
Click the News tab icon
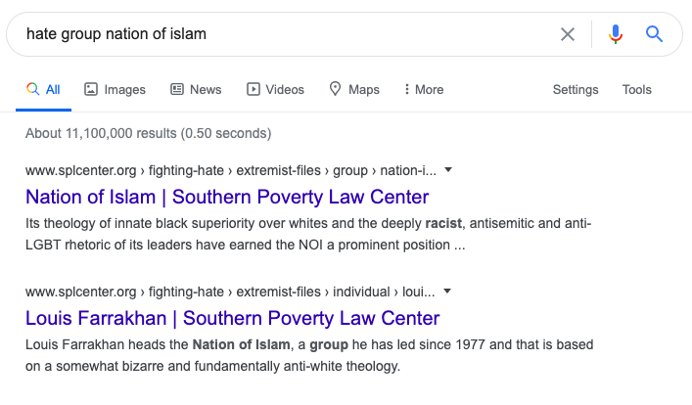point(177,89)
